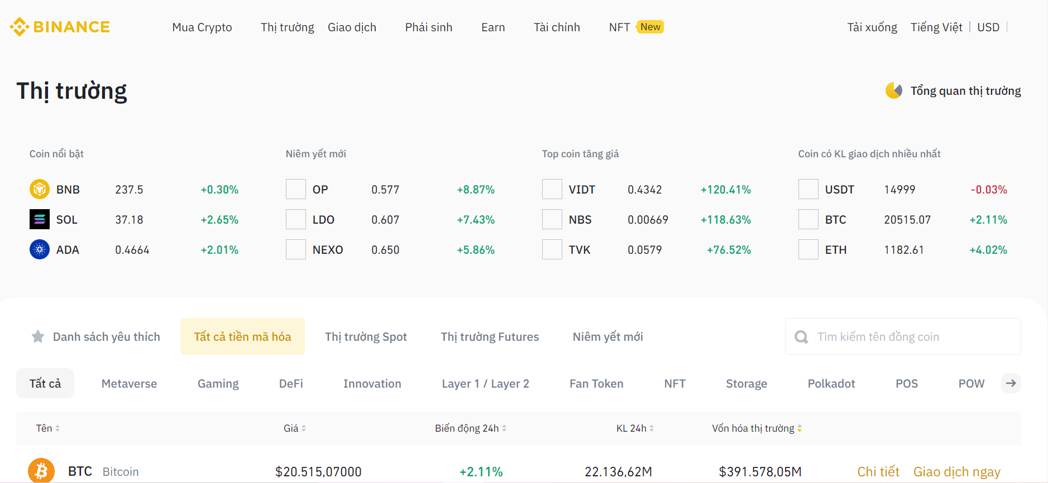
Task: Sort table by Vốn hóa thị trường
Action: tap(757, 428)
